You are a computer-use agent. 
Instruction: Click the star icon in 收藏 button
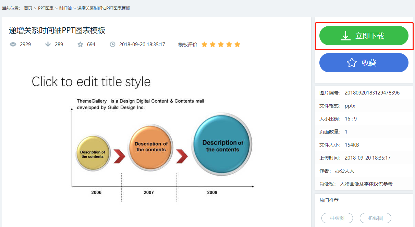coord(352,63)
